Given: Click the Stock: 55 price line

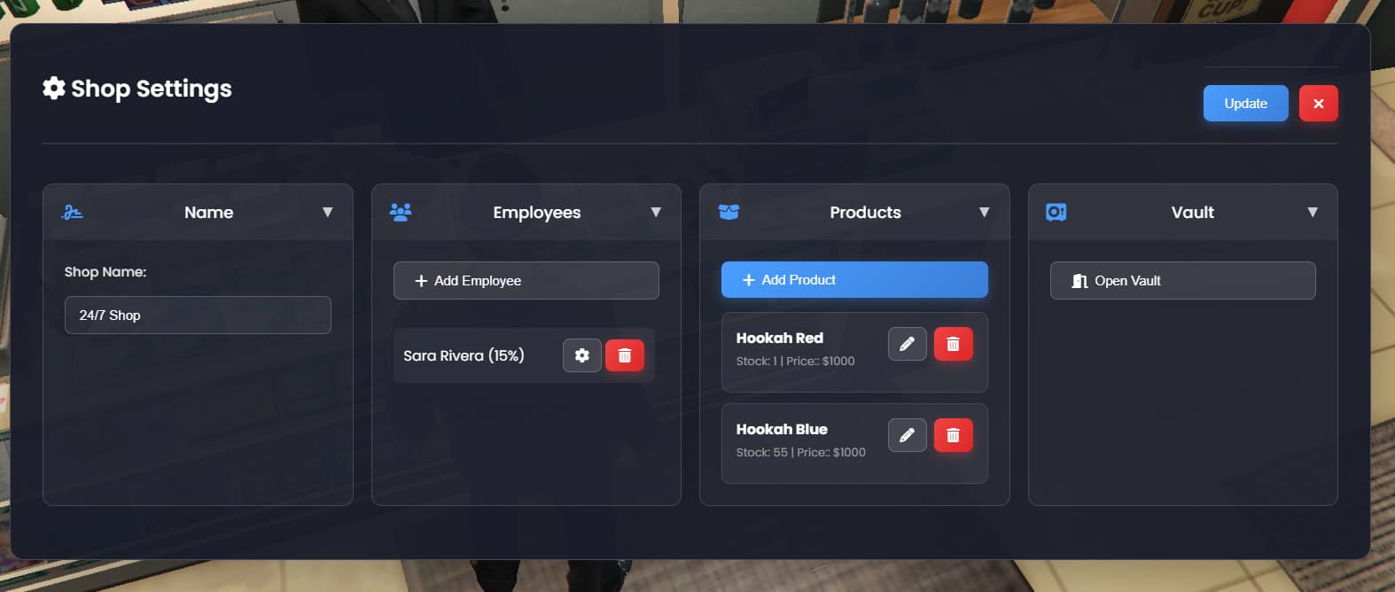Looking at the screenshot, I should click(x=800, y=452).
